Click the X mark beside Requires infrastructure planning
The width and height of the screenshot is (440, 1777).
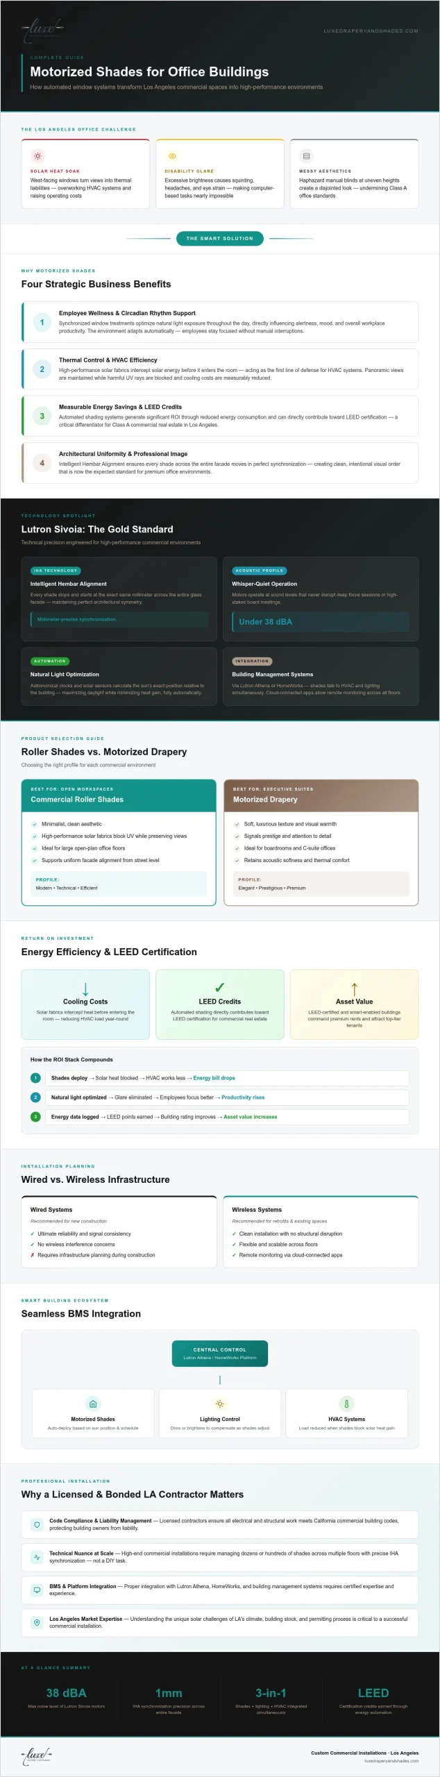tap(33, 1255)
